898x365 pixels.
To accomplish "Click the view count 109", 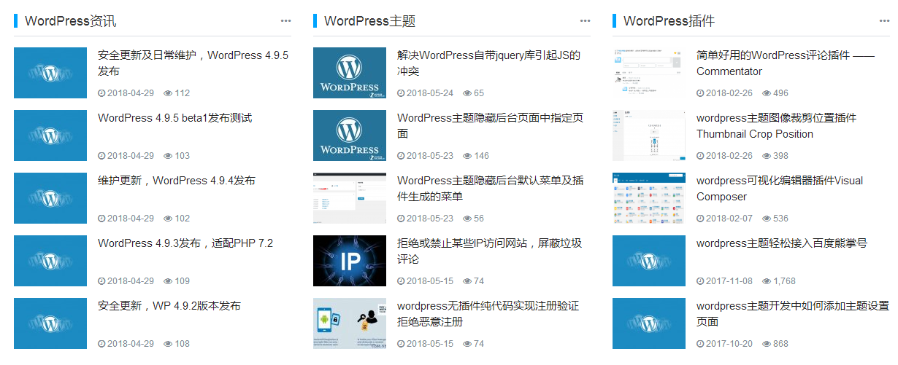I will [183, 281].
